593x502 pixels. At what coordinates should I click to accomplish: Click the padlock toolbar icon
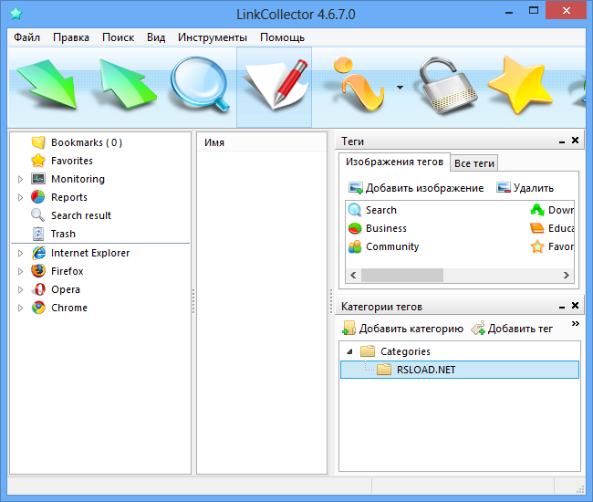(x=448, y=86)
